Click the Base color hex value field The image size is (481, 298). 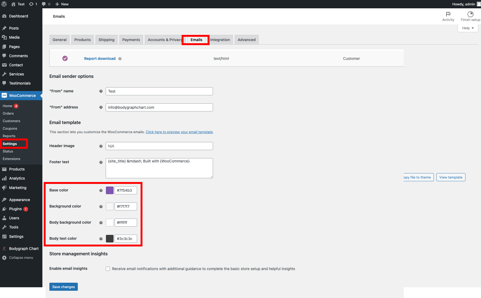[x=126, y=190]
